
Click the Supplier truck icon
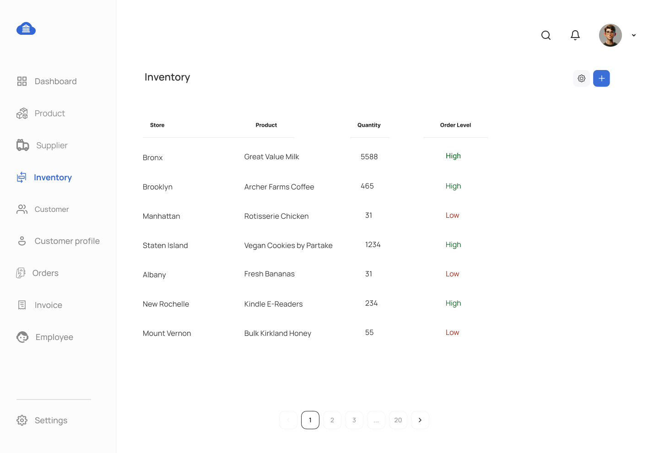(x=23, y=146)
